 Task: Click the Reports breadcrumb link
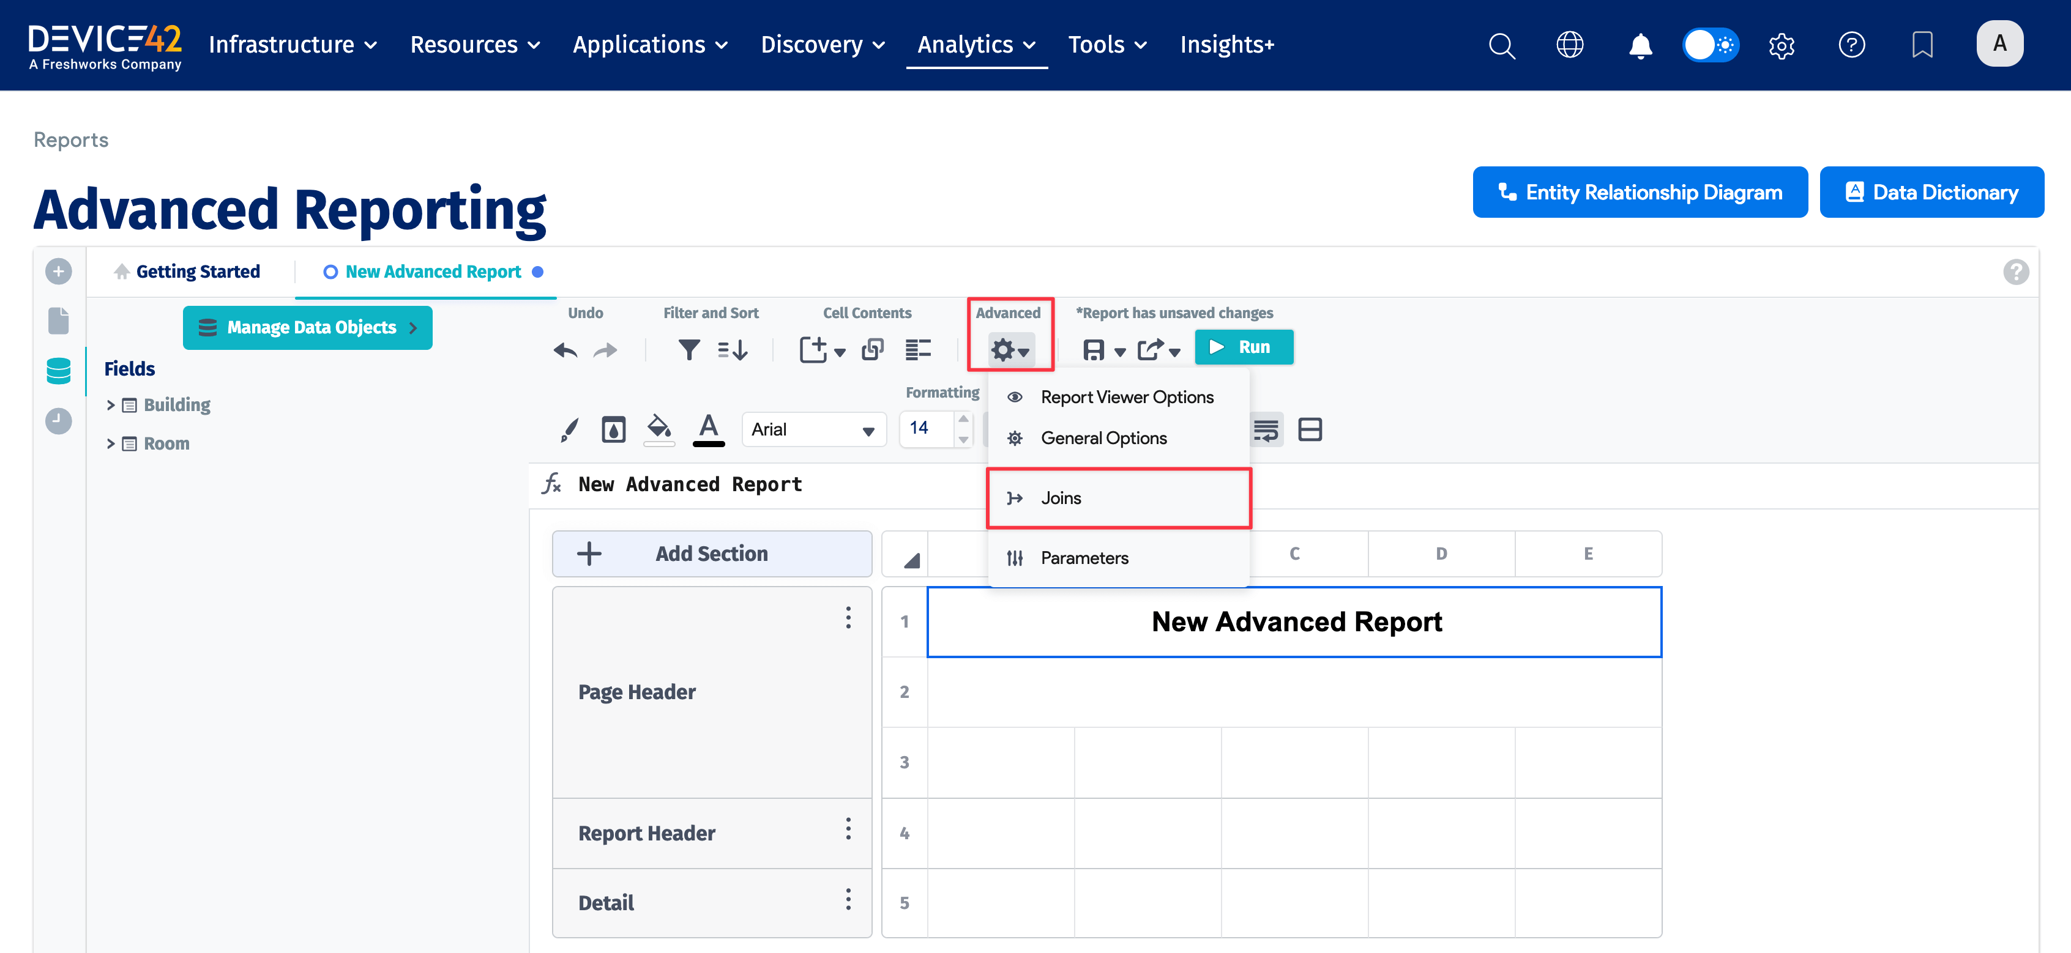[x=71, y=140]
